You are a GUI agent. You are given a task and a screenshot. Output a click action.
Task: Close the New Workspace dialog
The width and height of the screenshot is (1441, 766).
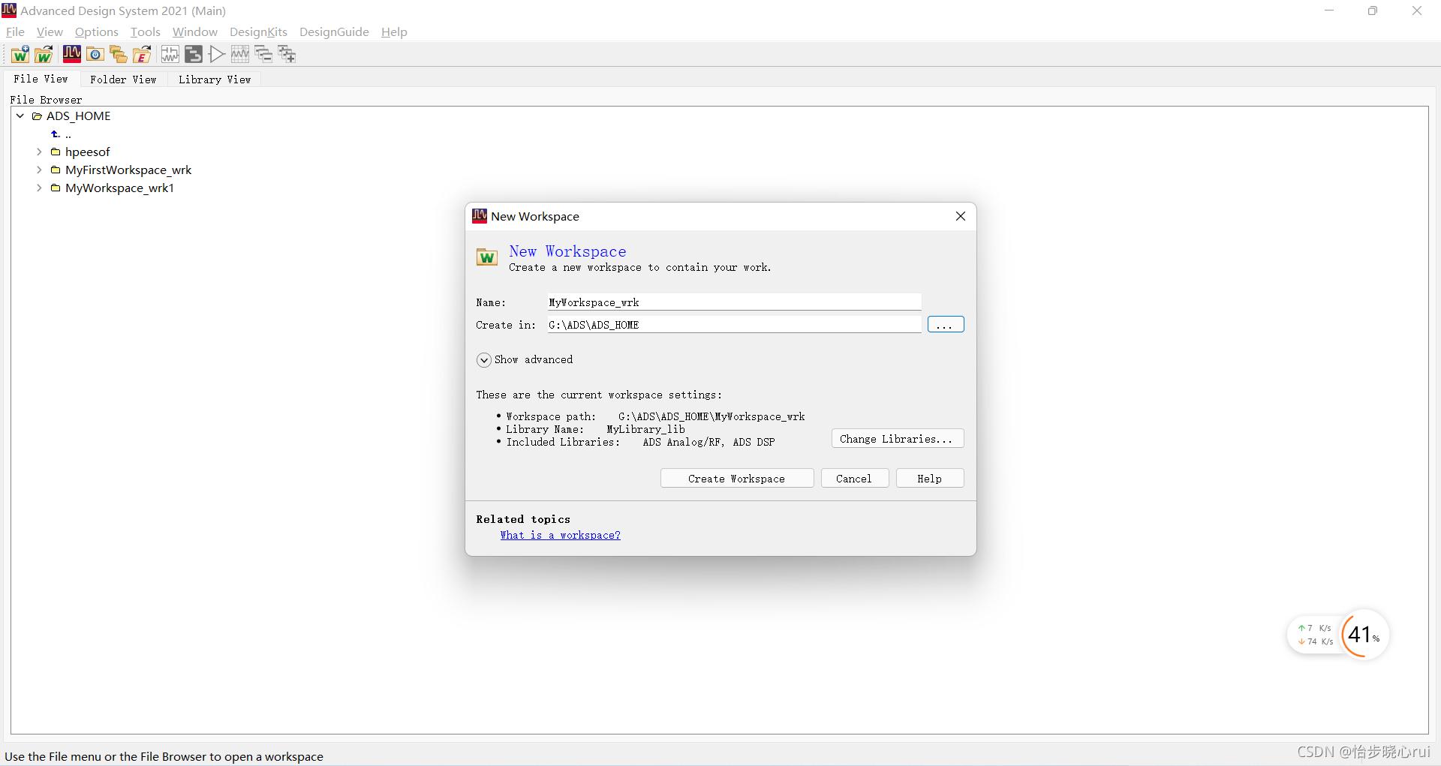pos(961,216)
